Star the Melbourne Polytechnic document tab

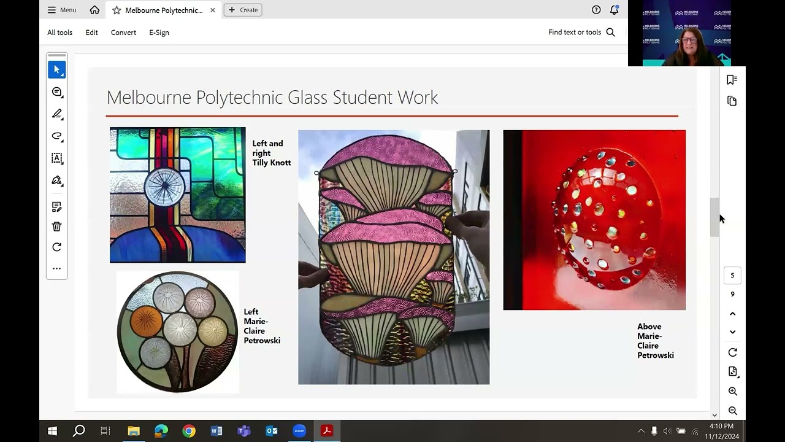click(117, 10)
